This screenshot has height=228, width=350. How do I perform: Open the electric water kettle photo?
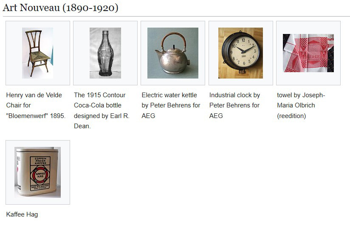172,53
